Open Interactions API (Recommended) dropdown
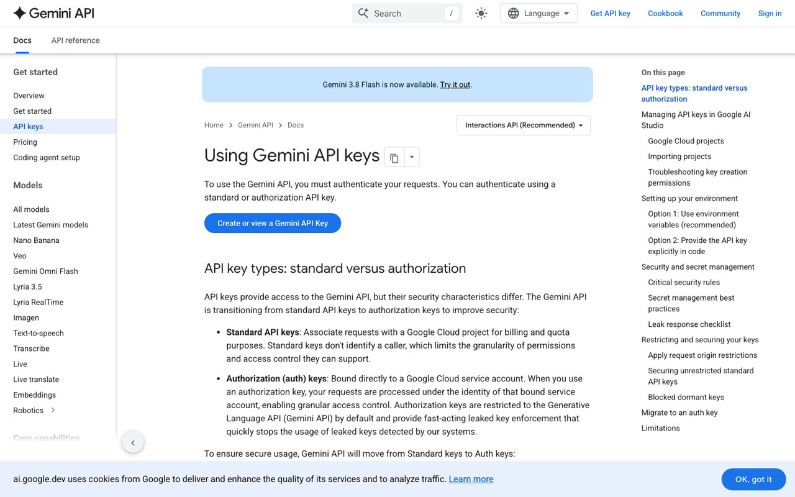Viewport: 795px width, 497px height. 524,125
